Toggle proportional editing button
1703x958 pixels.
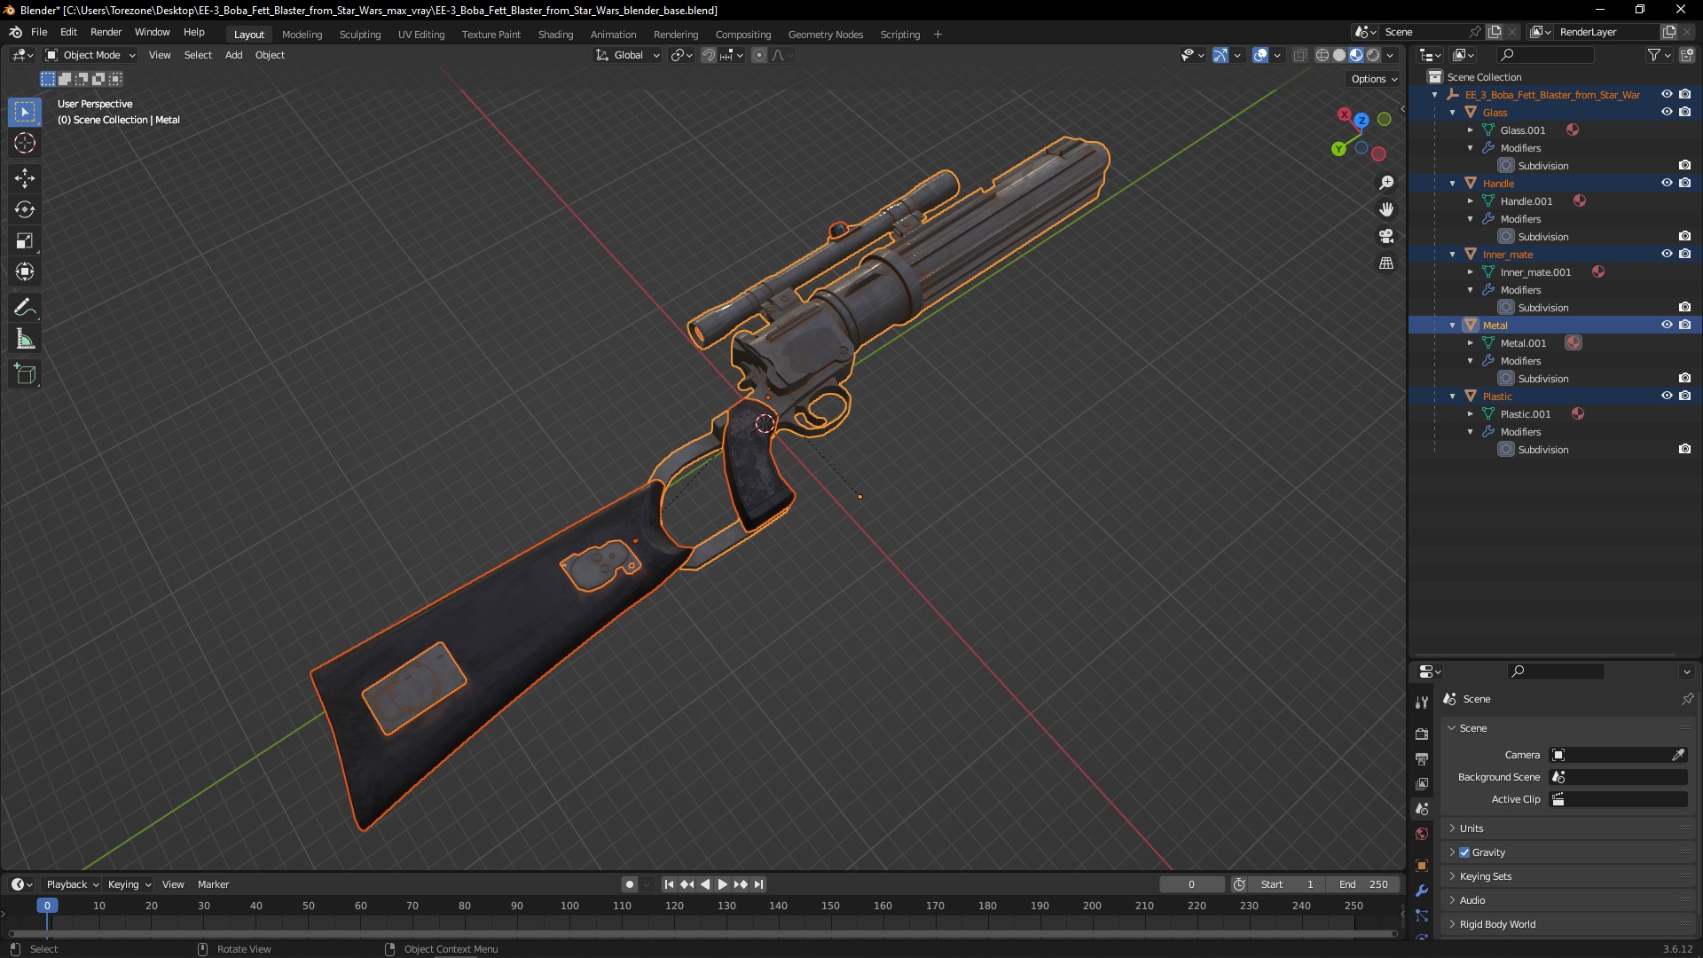pyautogui.click(x=759, y=55)
